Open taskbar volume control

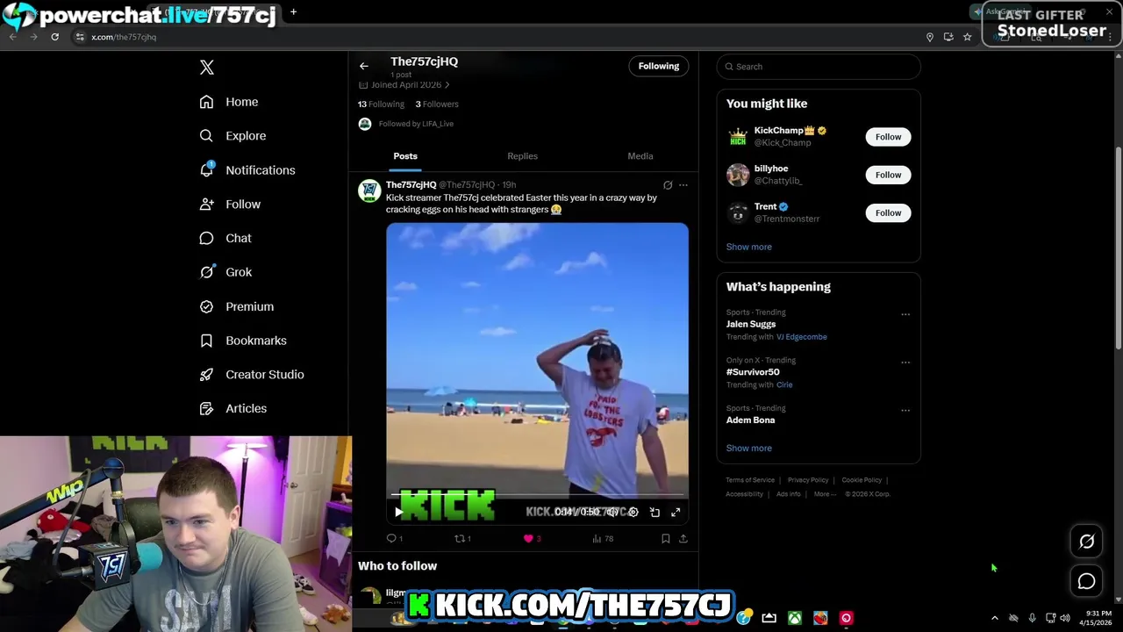pos(1065,618)
